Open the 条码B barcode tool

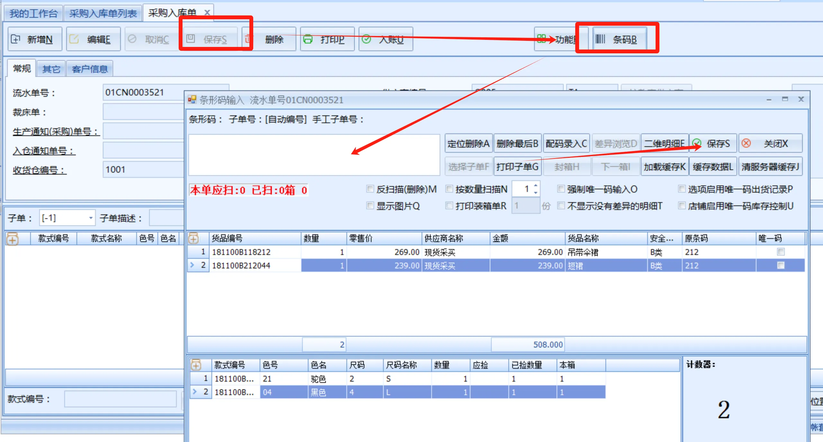click(x=619, y=39)
